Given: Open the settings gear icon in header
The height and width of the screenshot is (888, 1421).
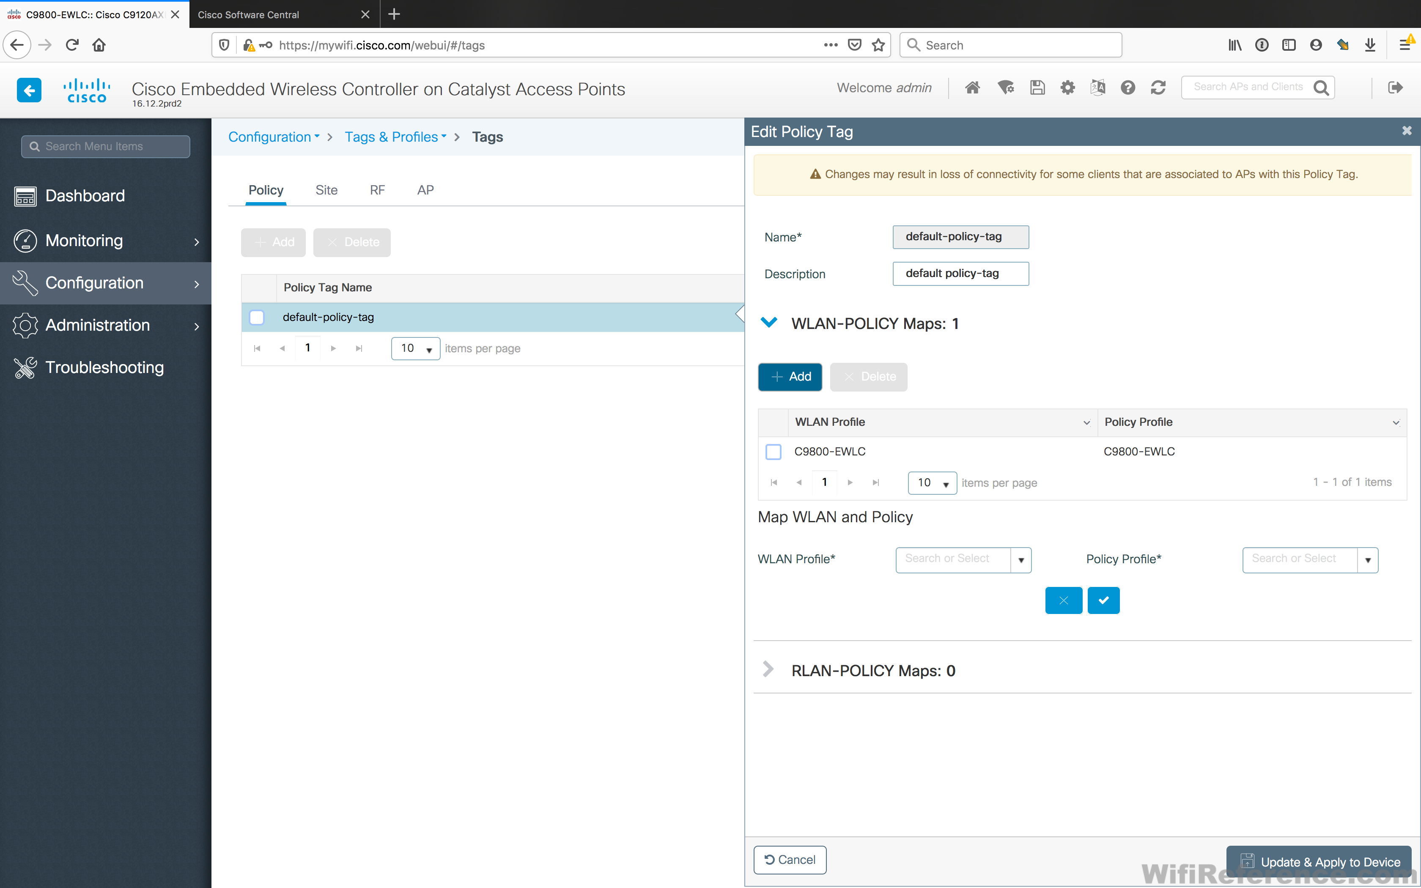Looking at the screenshot, I should (1067, 88).
